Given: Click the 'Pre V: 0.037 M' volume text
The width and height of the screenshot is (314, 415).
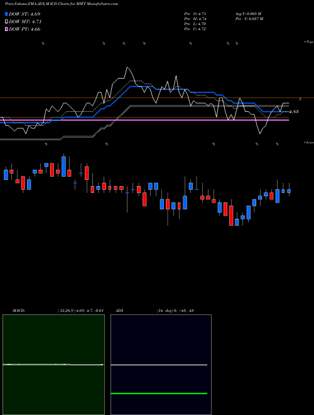Looking at the screenshot, I should pos(249,19).
